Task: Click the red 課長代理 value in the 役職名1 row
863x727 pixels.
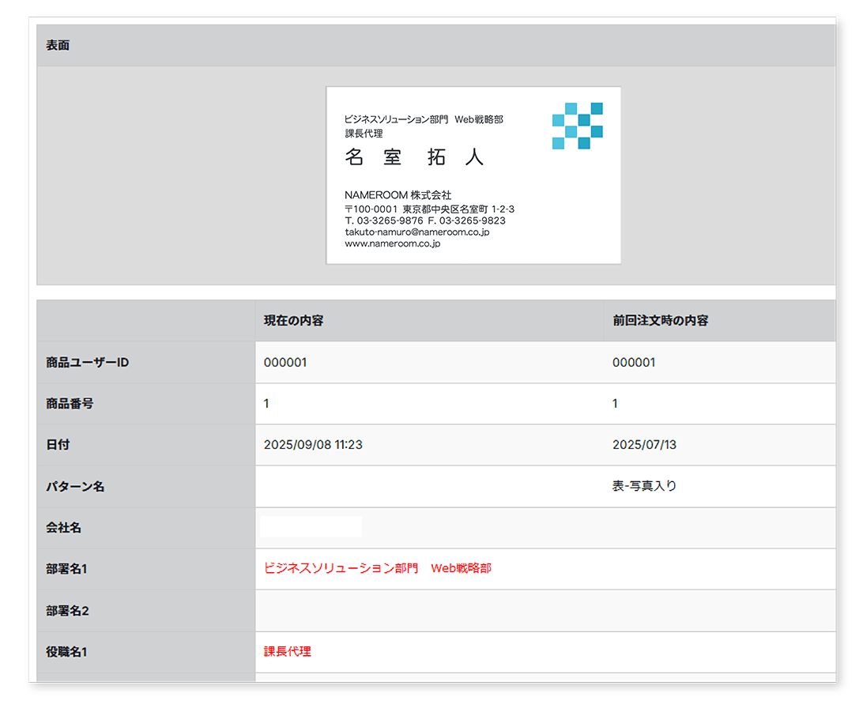Action: pos(287,652)
